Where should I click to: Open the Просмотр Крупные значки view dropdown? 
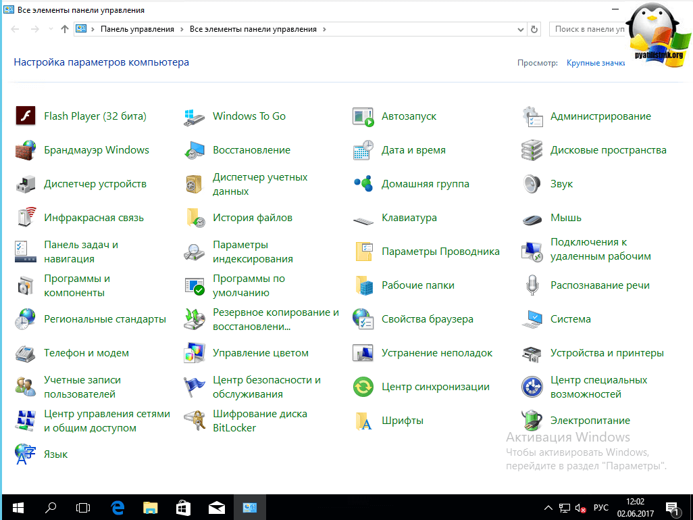coord(595,63)
